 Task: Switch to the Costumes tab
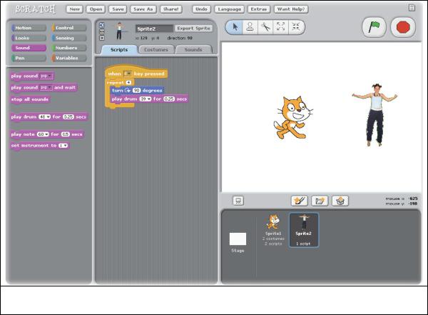(x=156, y=50)
